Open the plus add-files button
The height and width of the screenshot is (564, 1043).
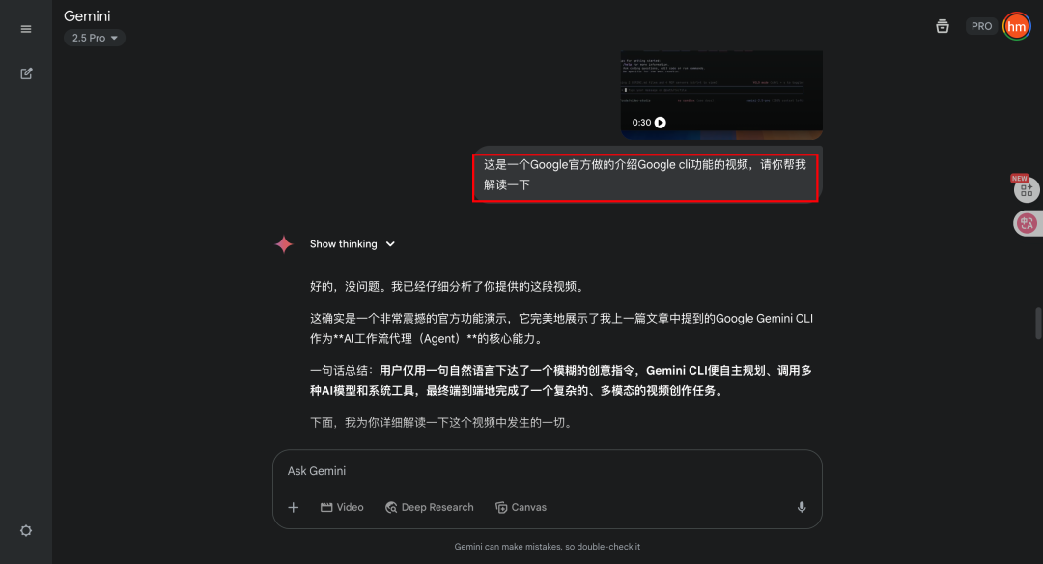point(294,507)
